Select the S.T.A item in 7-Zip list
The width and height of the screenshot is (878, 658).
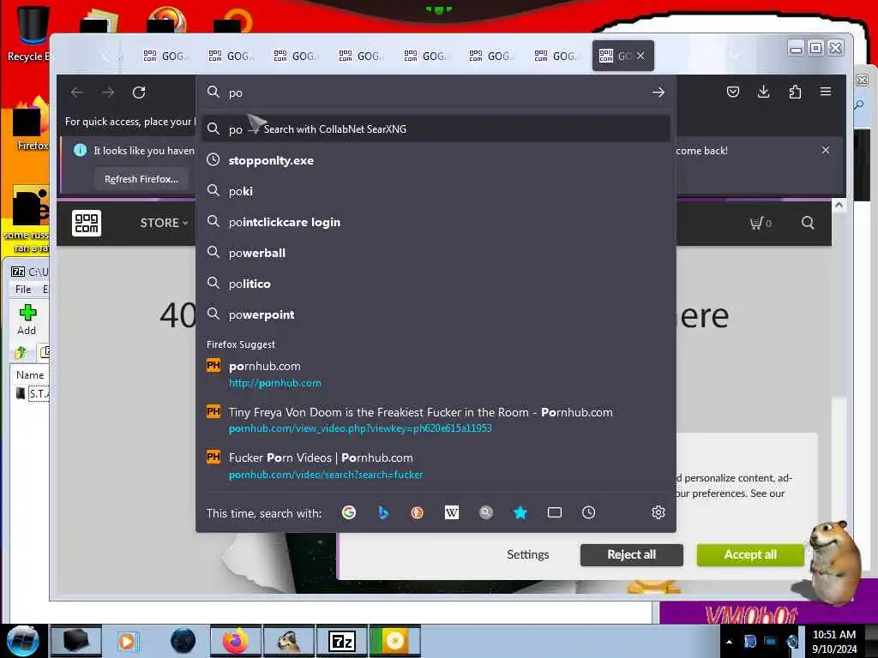33,393
